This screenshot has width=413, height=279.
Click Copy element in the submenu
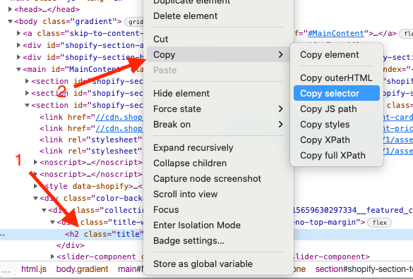tap(329, 55)
